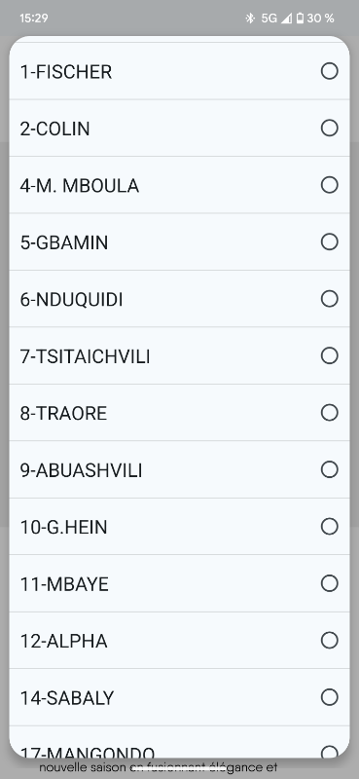
Task: Choose the 2-COLIN radio option
Action: point(329,129)
